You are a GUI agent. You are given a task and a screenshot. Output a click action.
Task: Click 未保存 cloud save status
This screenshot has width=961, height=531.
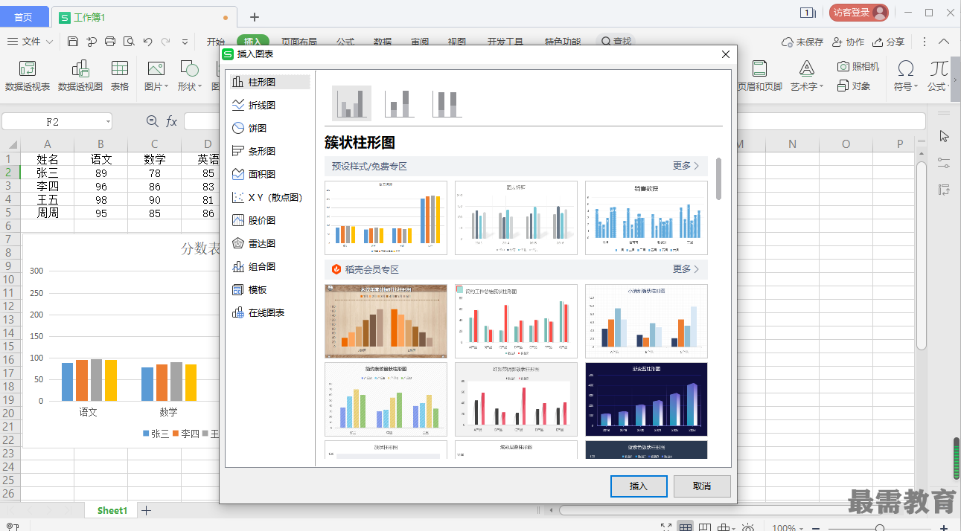[x=802, y=42]
